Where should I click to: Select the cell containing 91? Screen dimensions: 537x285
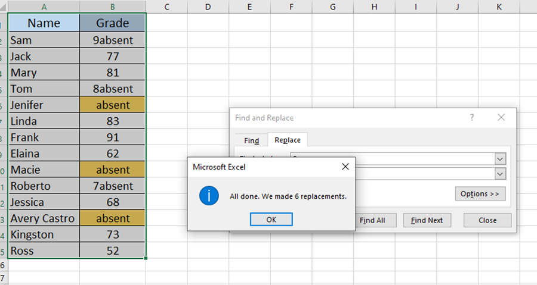click(x=113, y=137)
